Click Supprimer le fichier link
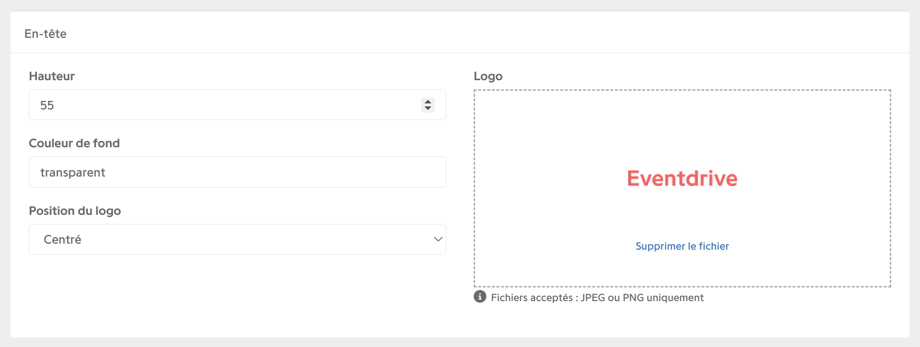 (682, 246)
